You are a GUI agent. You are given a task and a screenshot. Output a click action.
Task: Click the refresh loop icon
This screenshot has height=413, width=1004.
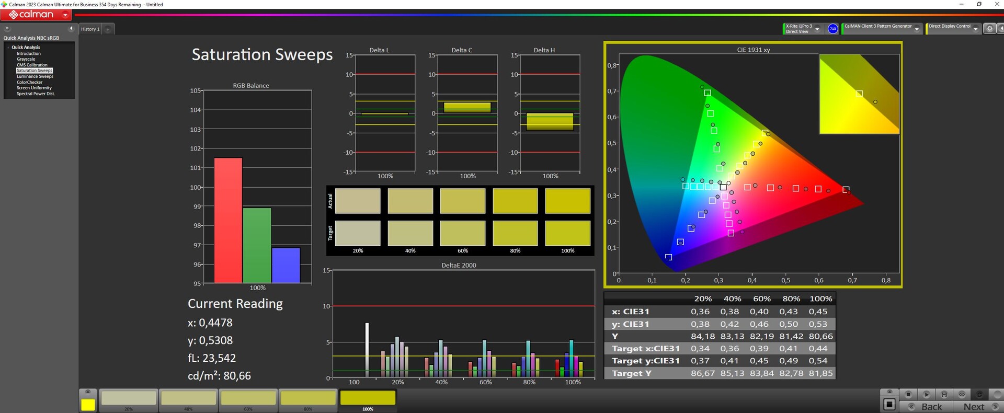(x=979, y=394)
